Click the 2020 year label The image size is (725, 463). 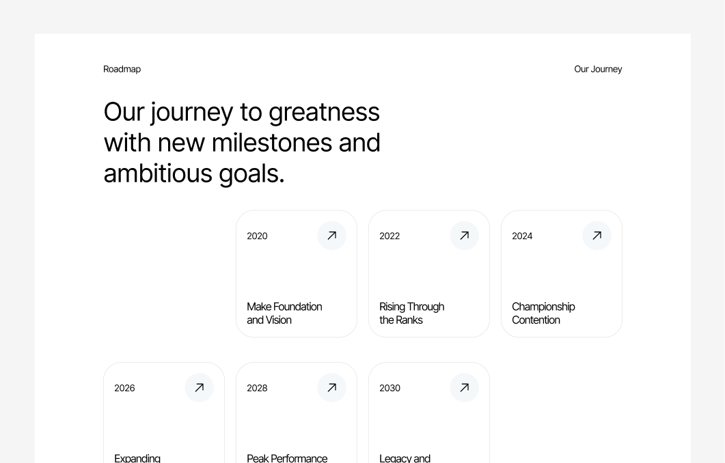click(257, 236)
